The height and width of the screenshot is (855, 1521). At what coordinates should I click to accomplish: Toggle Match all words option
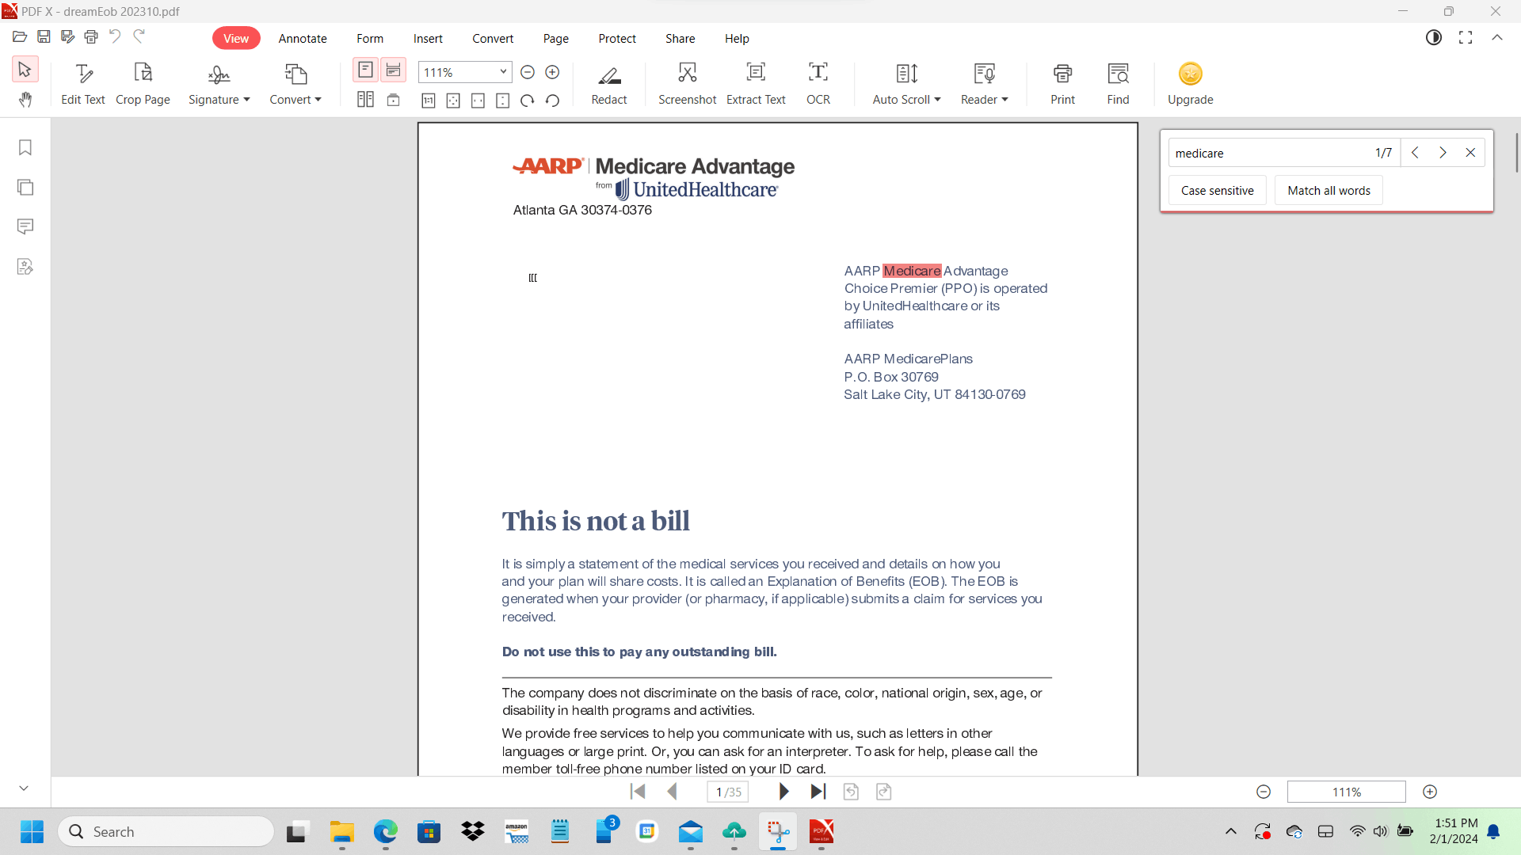[1328, 191]
